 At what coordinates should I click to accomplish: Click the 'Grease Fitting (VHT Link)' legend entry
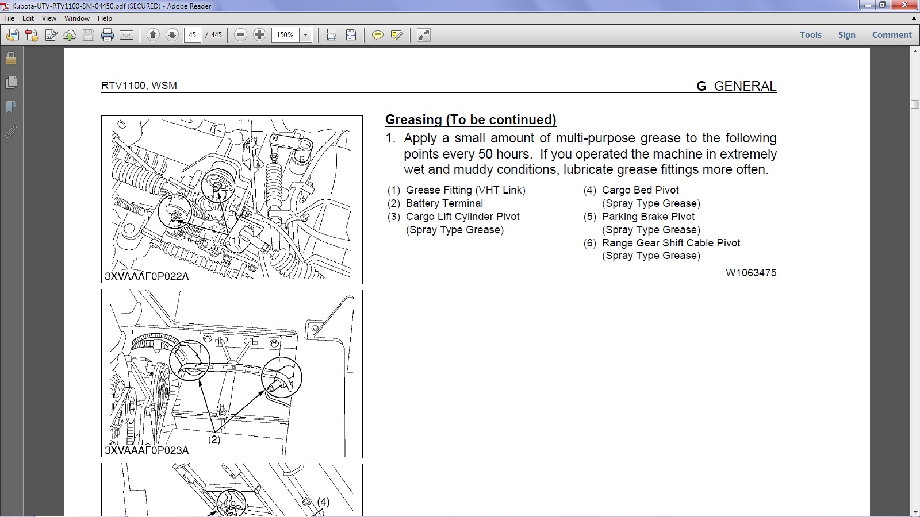[x=465, y=190]
